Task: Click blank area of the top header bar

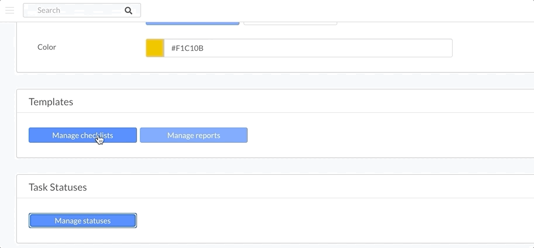Action: click(324, 10)
